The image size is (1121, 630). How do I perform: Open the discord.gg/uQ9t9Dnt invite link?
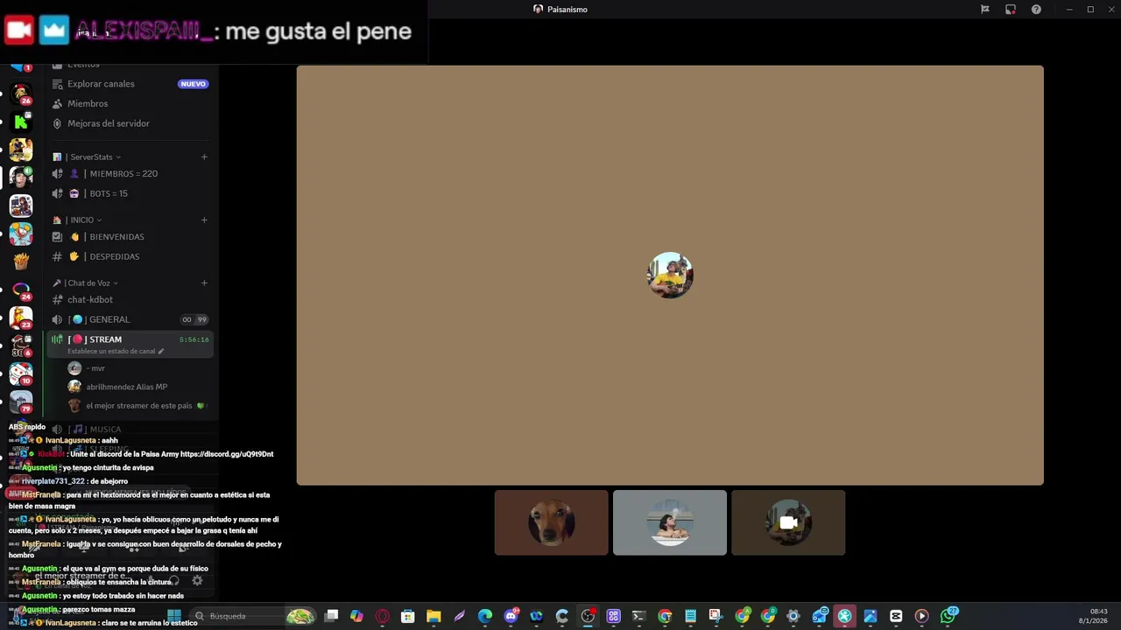coord(227,454)
